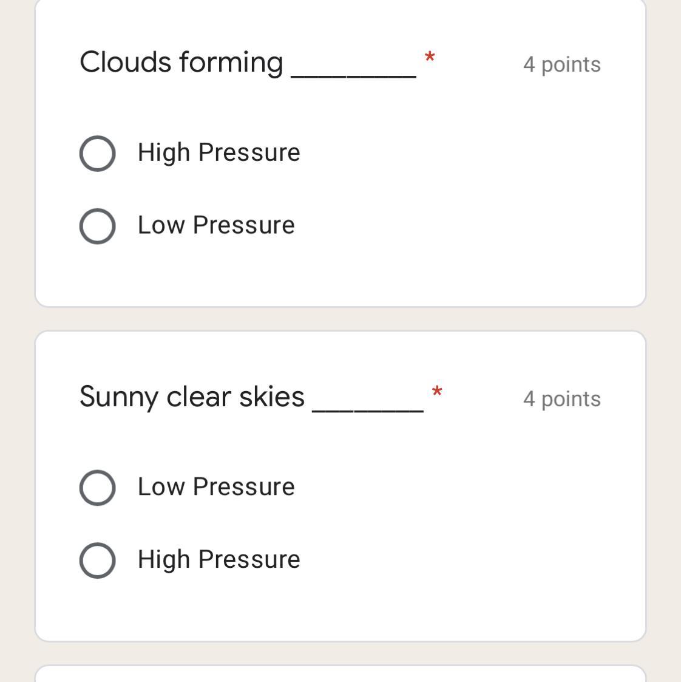This screenshot has height=682, width=681.
Task: Click "Low Pressure" label text under Clouds forming
Action: click(x=216, y=225)
